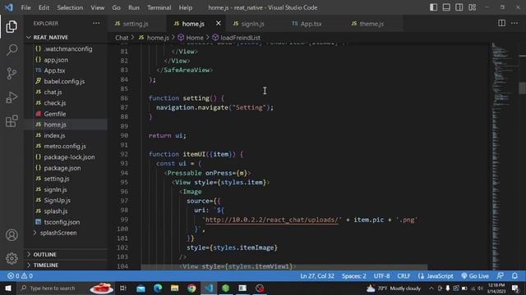Click the code minimap
The width and height of the screenshot is (526, 295).
[505, 156]
